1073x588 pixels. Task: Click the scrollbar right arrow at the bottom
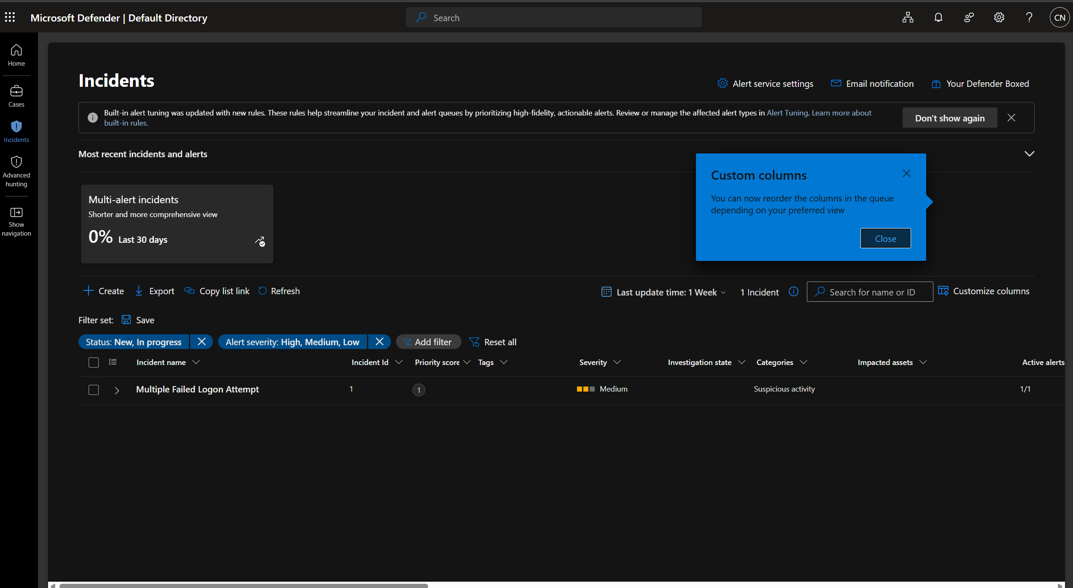(x=1060, y=585)
